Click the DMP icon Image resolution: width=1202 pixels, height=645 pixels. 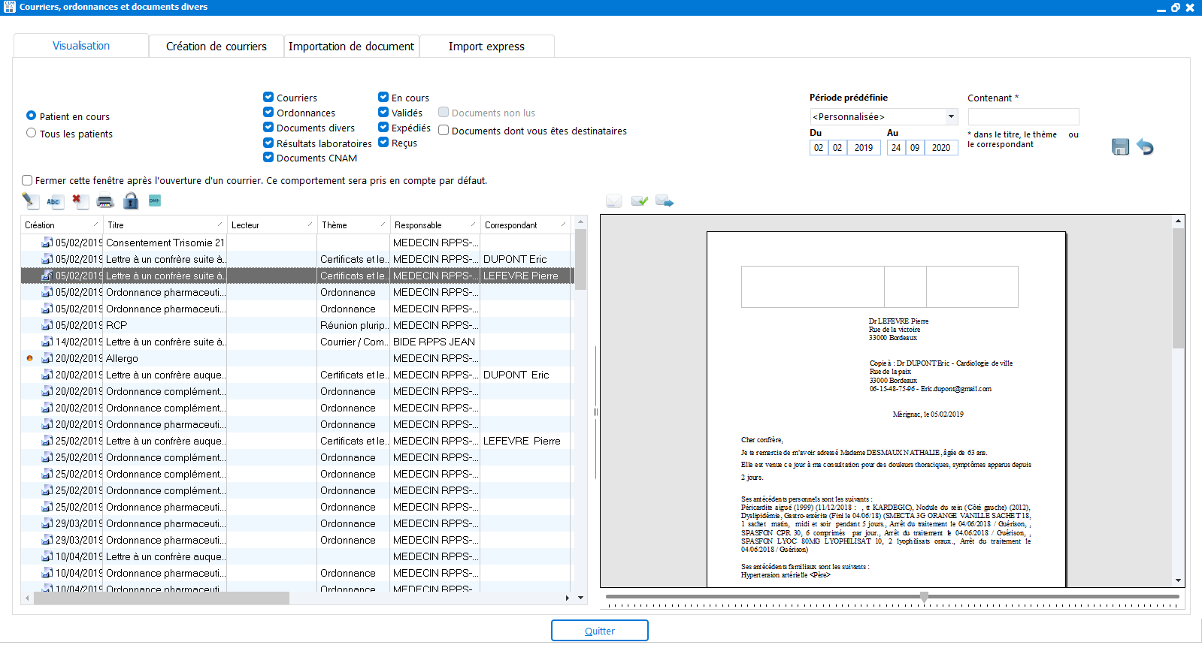(x=155, y=200)
